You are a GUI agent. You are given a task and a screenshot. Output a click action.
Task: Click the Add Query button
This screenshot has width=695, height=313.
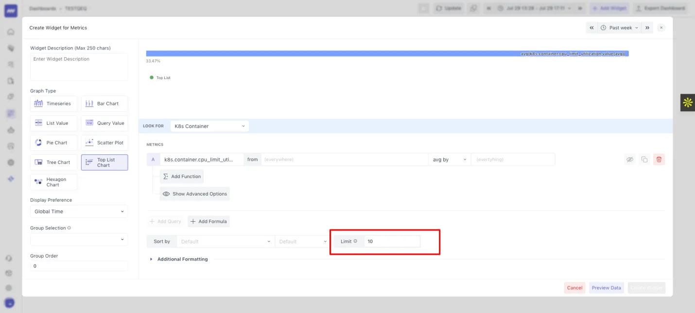click(x=165, y=221)
